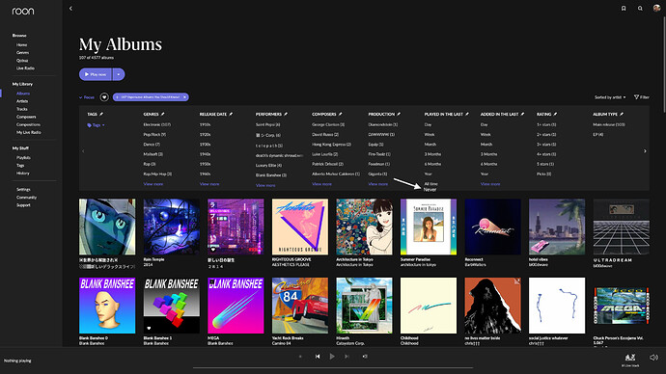Filter by Electronic genre

(x=157, y=124)
